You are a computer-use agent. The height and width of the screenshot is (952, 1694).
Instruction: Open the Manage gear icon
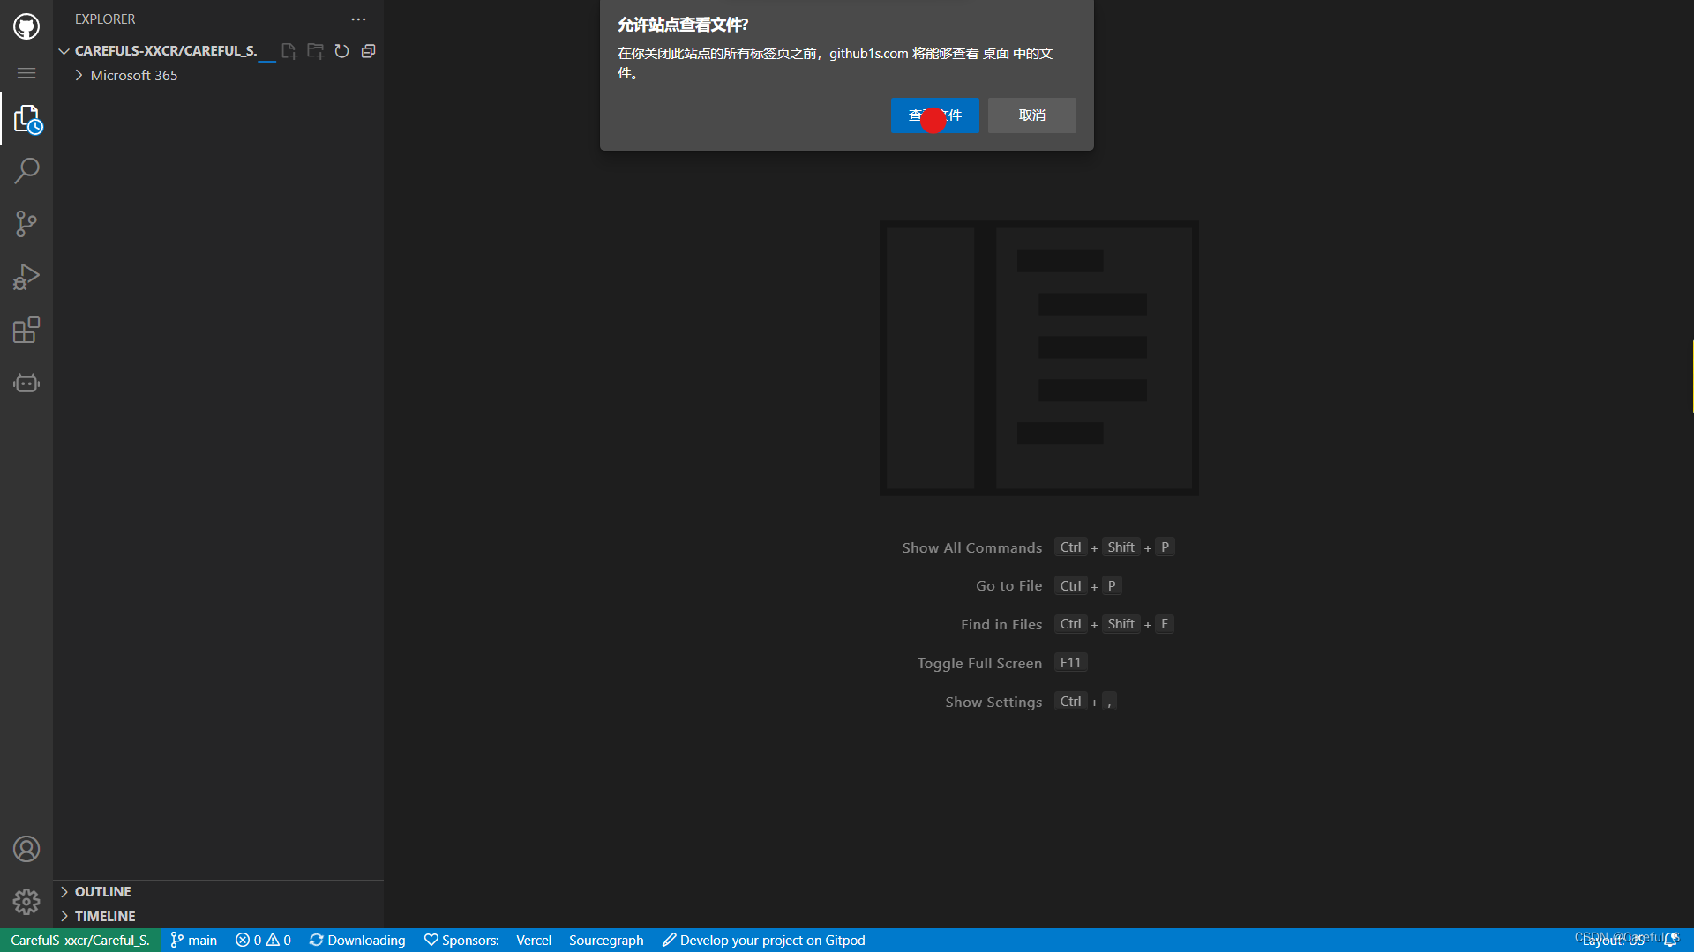click(x=26, y=902)
